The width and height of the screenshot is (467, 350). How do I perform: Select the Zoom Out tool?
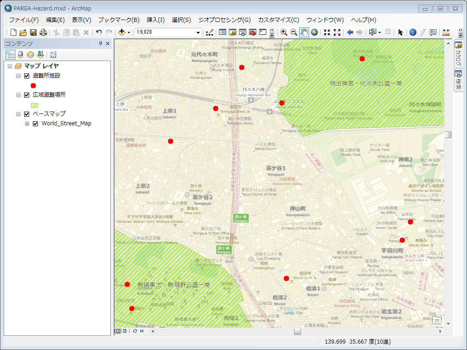(294, 32)
